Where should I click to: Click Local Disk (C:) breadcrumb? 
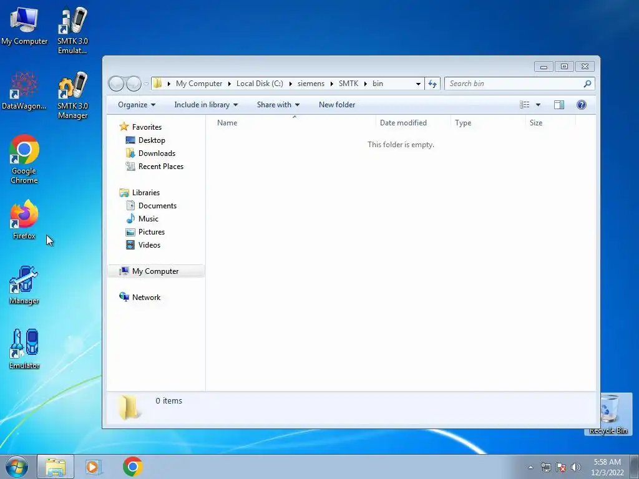pyautogui.click(x=260, y=84)
